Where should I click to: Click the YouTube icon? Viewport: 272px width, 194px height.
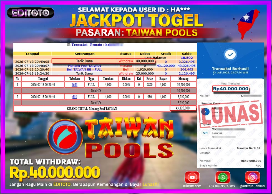[x=192, y=177]
